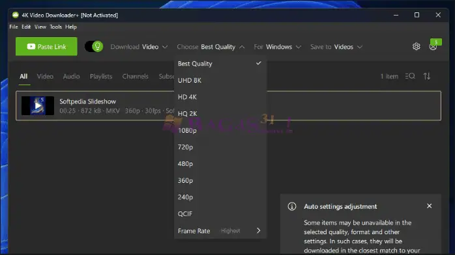Switch to the Channels tab

pos(135,76)
